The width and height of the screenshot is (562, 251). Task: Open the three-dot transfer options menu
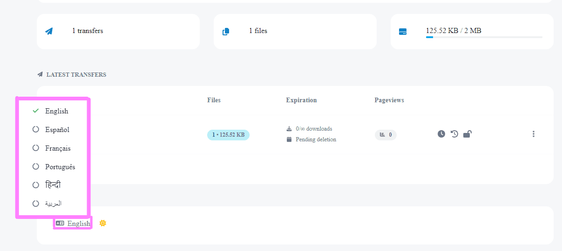pos(533,134)
